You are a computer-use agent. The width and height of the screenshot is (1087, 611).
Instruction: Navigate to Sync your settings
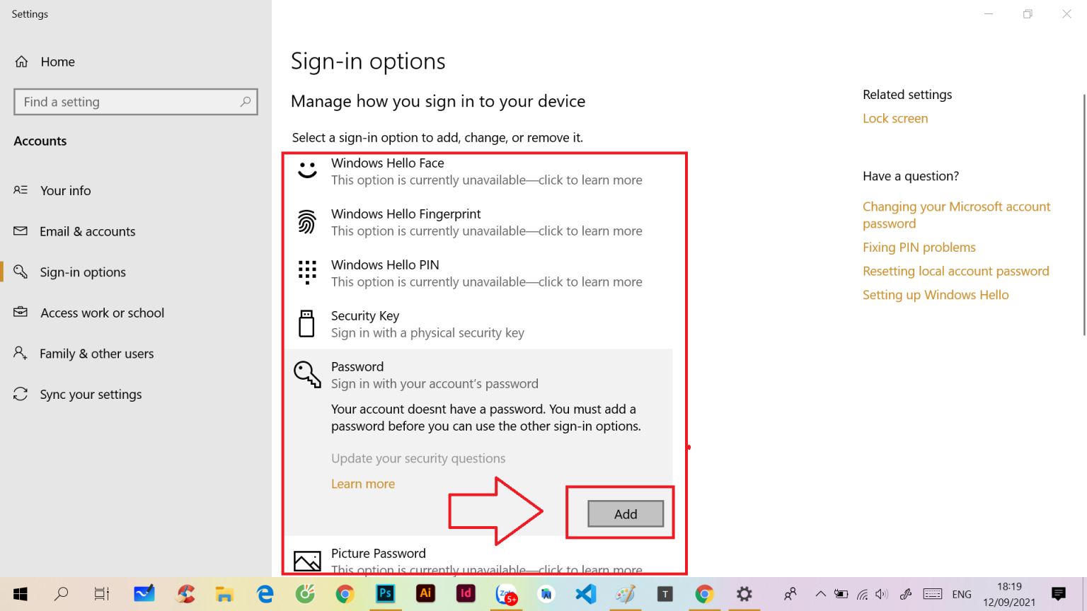(x=91, y=395)
